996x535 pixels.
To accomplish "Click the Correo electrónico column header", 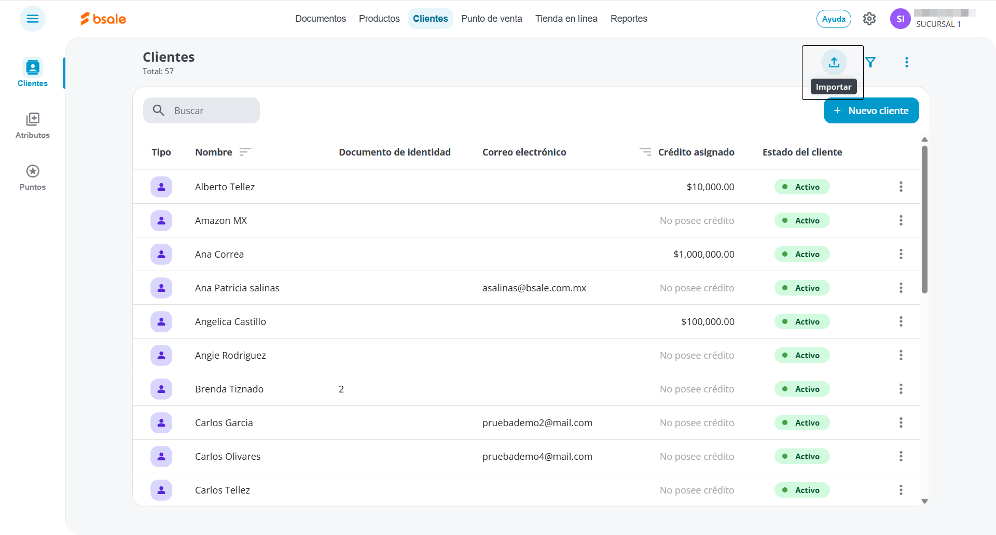I will pos(524,152).
